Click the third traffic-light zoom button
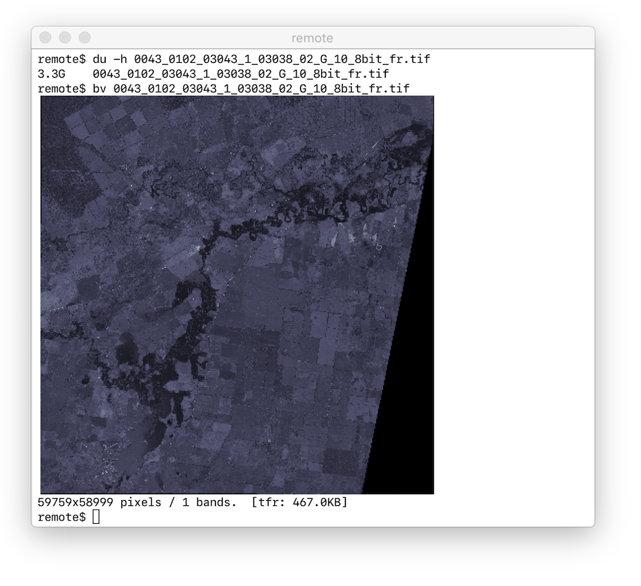The height and width of the screenshot is (586, 641). pyautogui.click(x=85, y=38)
